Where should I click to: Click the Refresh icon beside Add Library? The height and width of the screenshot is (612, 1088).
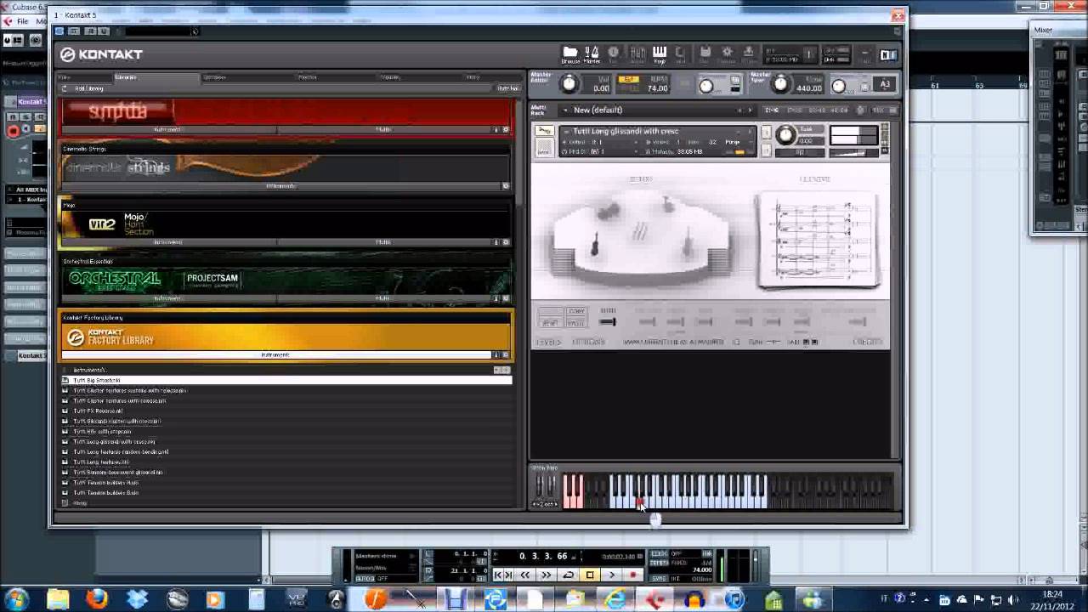click(x=65, y=88)
